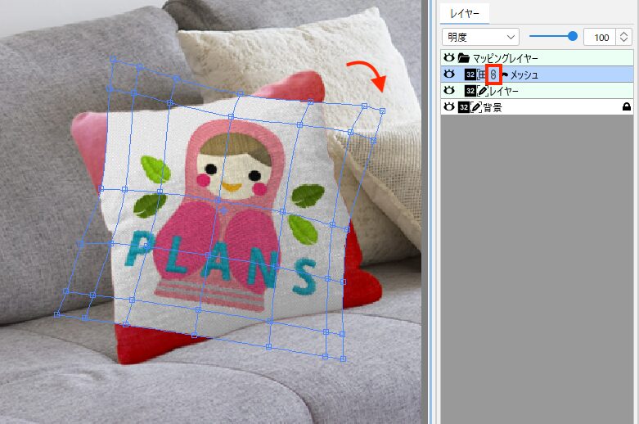Toggle the eye on レイヤー row

[448, 91]
